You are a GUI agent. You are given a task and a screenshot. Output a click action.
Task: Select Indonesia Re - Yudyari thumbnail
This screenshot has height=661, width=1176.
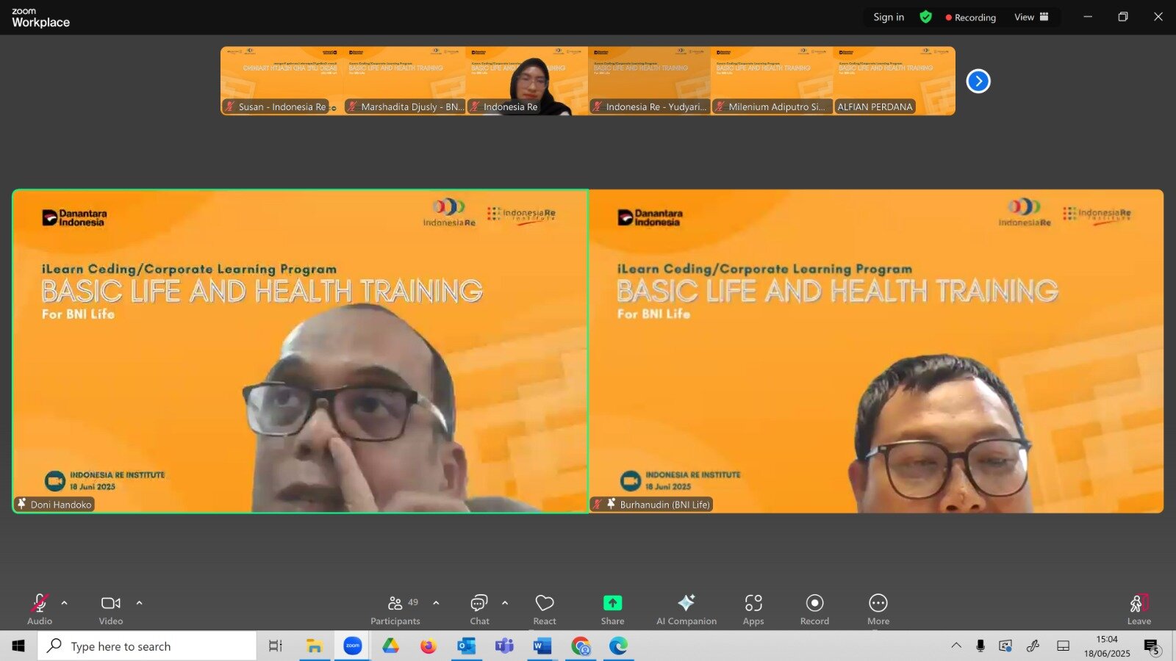tap(650, 81)
